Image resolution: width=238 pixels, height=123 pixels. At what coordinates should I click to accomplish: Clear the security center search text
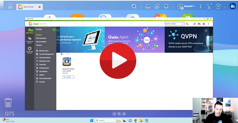click(182, 24)
